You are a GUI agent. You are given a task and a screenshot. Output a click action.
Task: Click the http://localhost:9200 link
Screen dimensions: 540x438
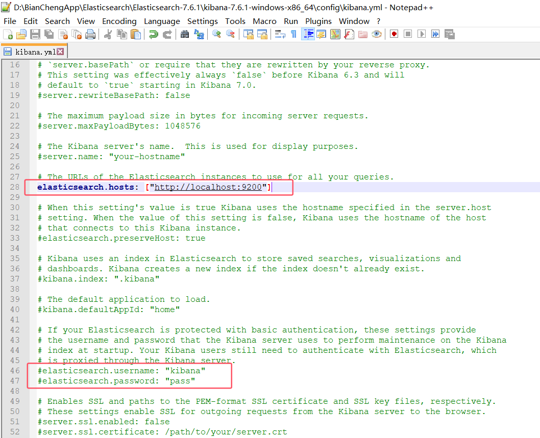pos(208,187)
